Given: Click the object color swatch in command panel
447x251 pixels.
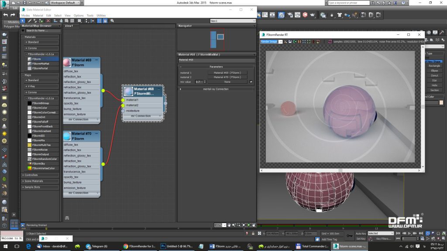Looking at the screenshot, I should click(441, 102).
